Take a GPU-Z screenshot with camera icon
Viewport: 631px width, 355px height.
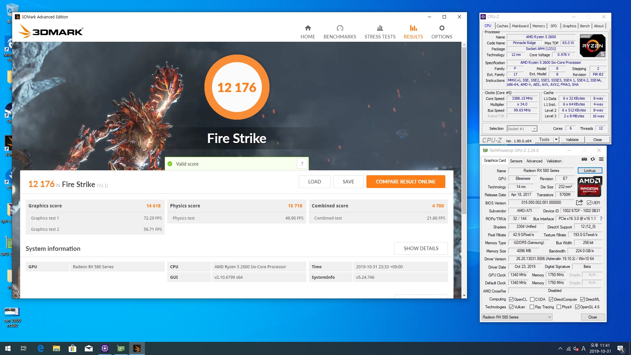click(x=584, y=159)
